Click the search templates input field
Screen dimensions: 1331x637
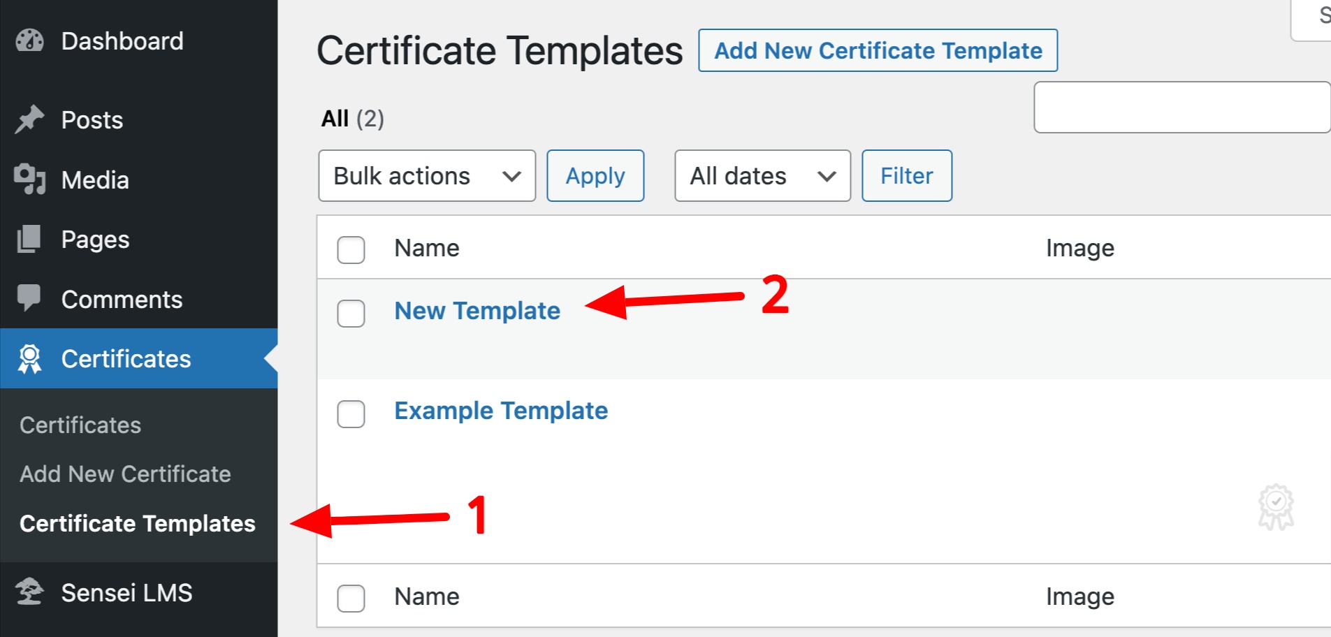point(1181,108)
